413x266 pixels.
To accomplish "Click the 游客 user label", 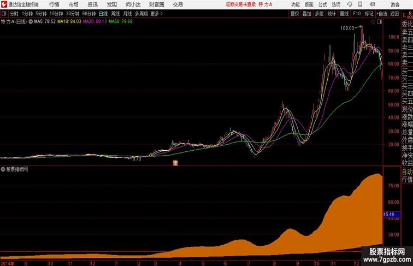I will (x=395, y=4).
